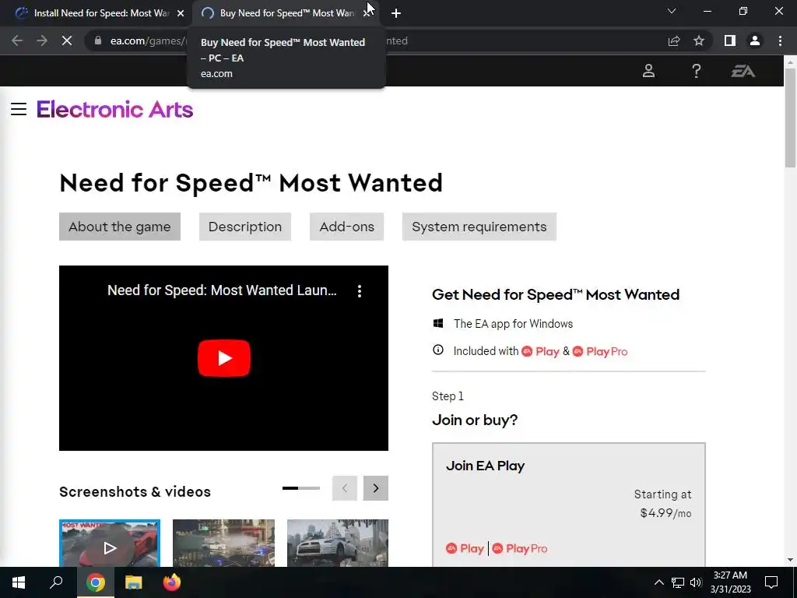Click the EA Play link in Included with
797x598 pixels.
(541, 351)
